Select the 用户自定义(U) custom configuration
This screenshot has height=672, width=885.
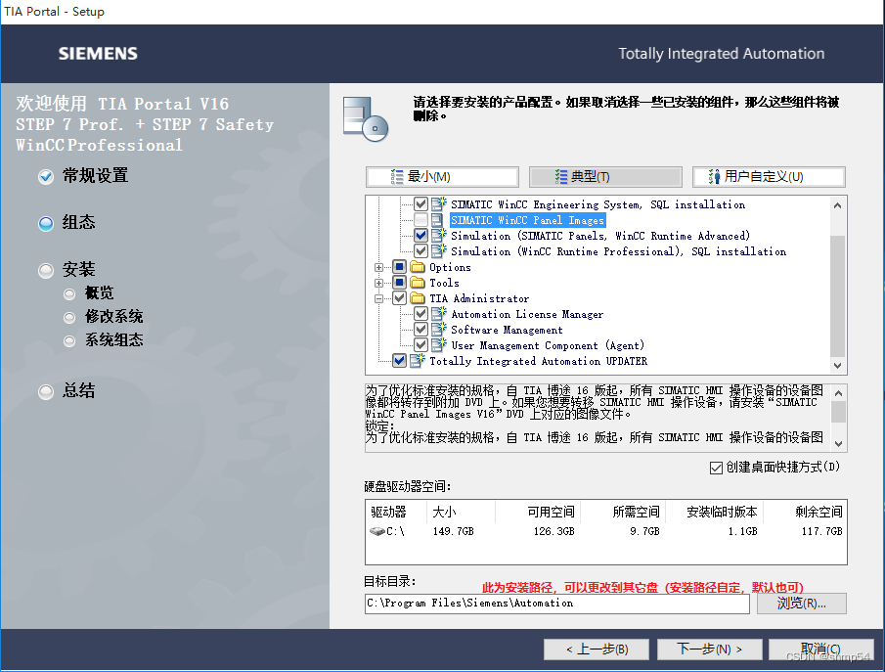pos(769,177)
